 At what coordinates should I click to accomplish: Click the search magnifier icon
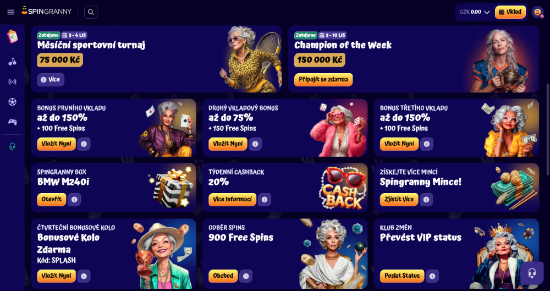click(91, 12)
